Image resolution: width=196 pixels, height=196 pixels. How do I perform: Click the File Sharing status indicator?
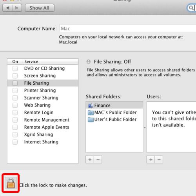coord(89,62)
